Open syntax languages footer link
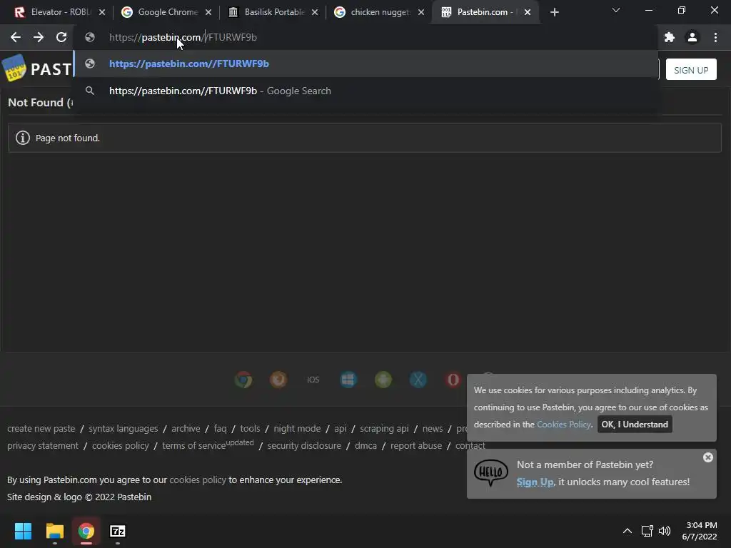The image size is (731, 548). (x=123, y=429)
